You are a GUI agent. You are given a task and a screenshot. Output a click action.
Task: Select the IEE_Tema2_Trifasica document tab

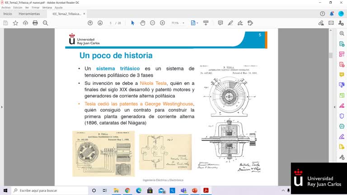pos(67,14)
